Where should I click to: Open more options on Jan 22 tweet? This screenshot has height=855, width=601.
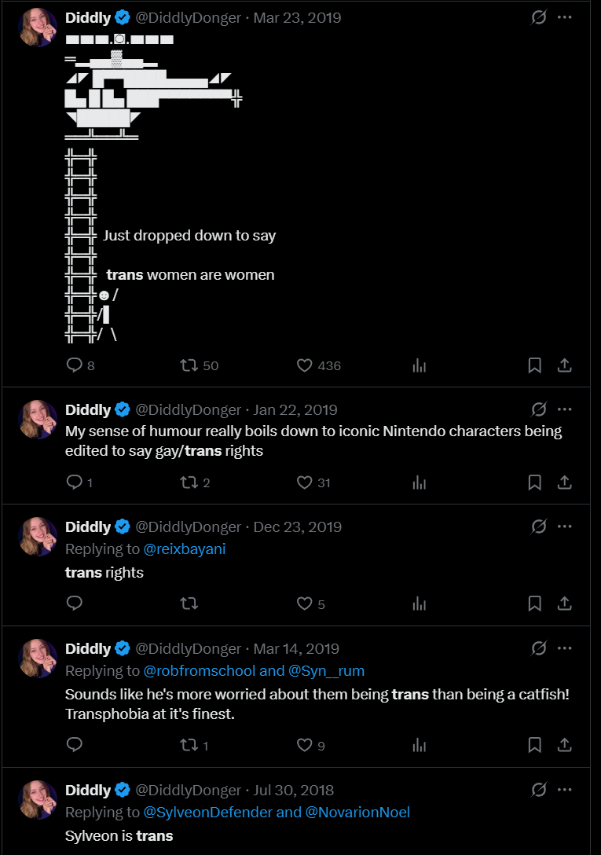pos(564,409)
